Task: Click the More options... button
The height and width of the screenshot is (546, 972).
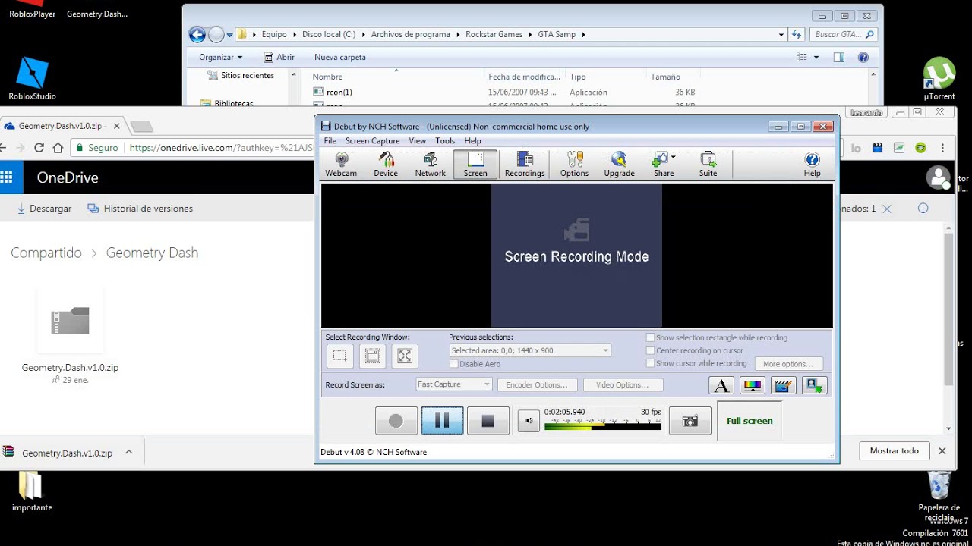Action: point(788,364)
